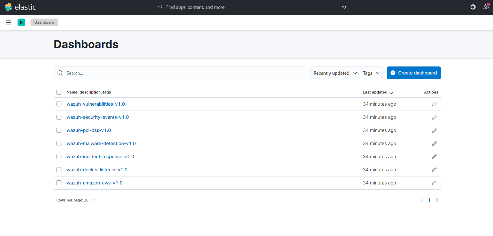The image size is (493, 236).
Task: Click the Elastic logo in header
Action: tap(20, 7)
